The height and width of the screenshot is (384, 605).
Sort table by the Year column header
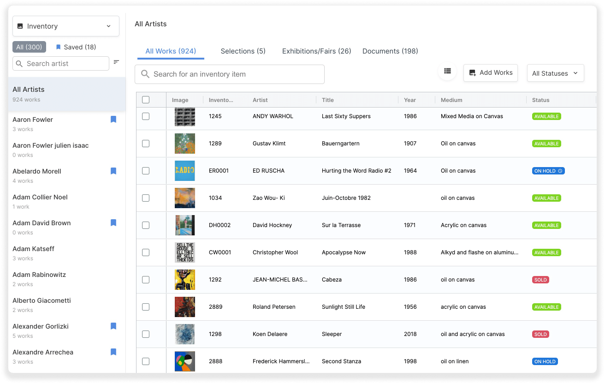[410, 100]
